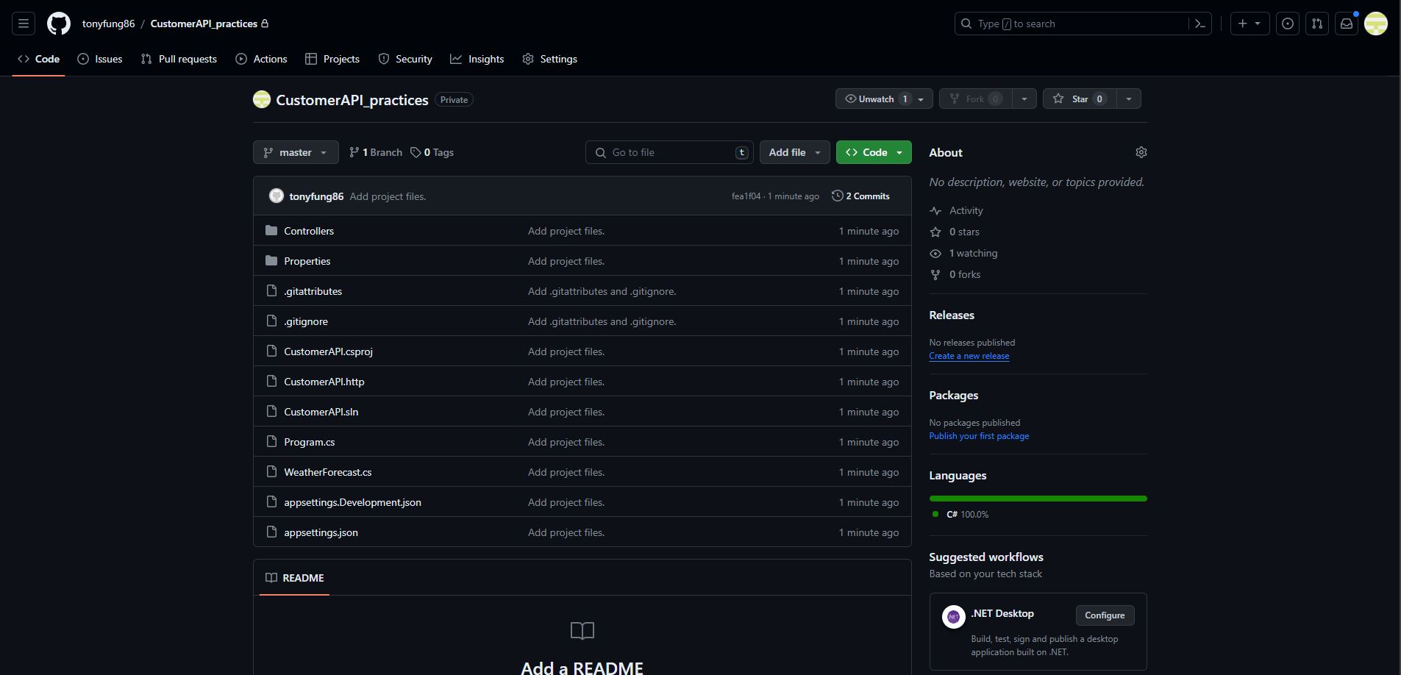Open the notifications inbox icon
Viewport: 1401px width, 675px height.
1346,24
